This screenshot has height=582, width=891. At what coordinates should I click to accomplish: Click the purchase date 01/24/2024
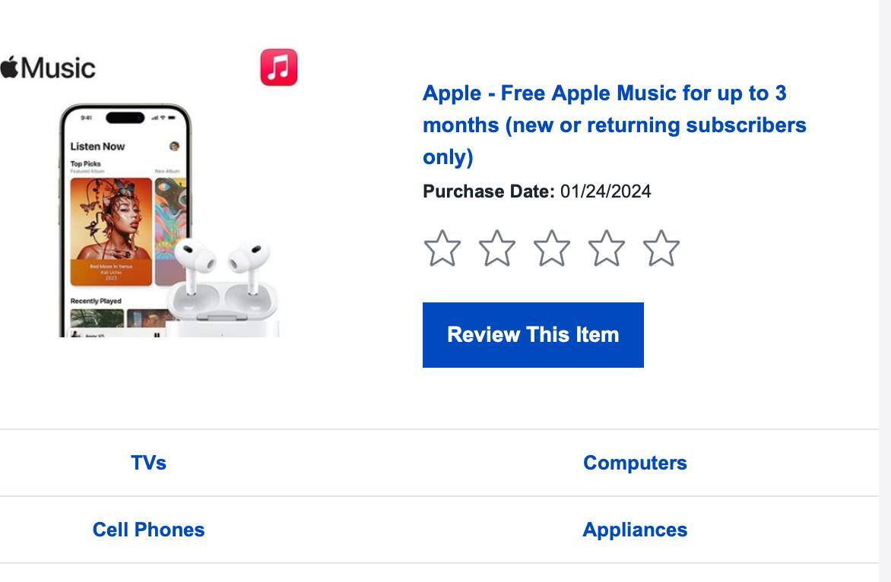[x=606, y=191]
